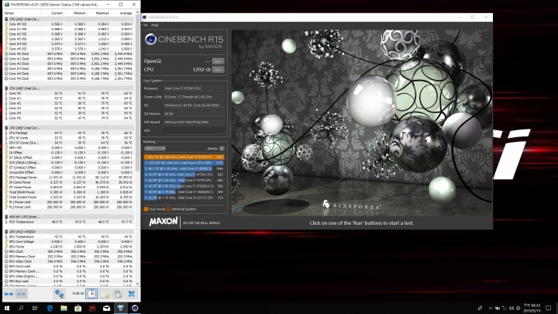Open Task View on taskbar
The image size is (558, 314).
(35, 308)
